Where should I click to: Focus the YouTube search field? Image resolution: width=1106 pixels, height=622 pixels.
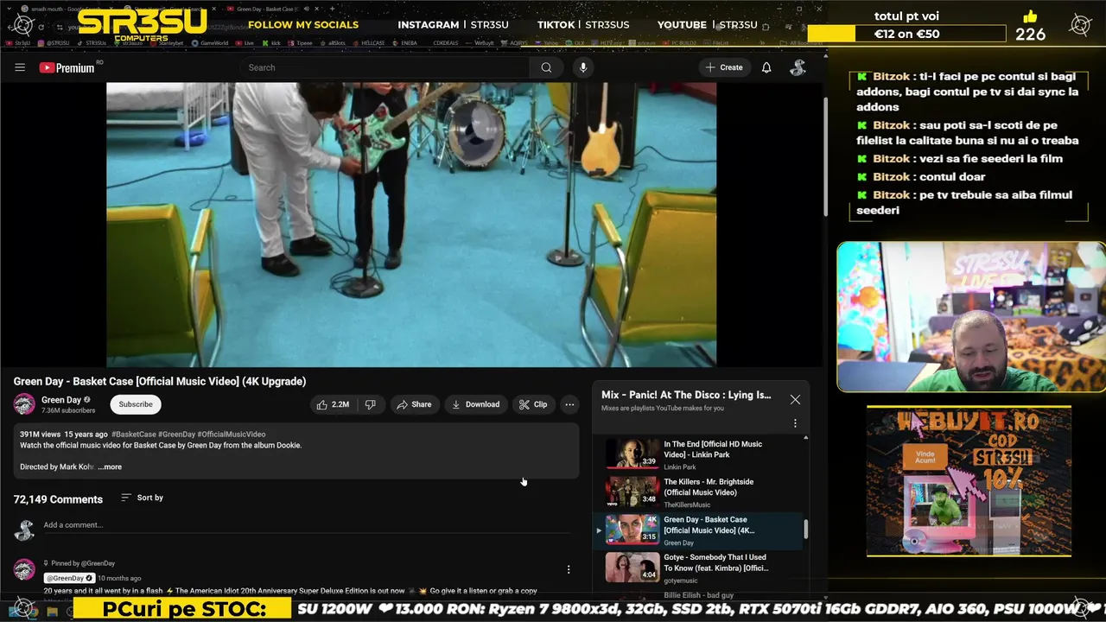coord(385,67)
